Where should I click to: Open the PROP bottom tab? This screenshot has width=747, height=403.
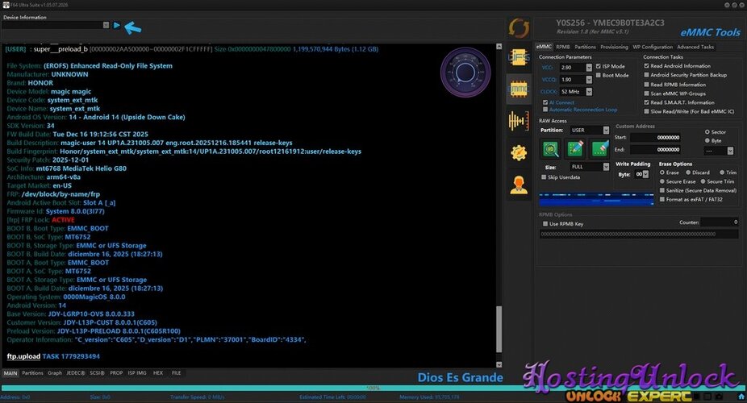[116, 373]
